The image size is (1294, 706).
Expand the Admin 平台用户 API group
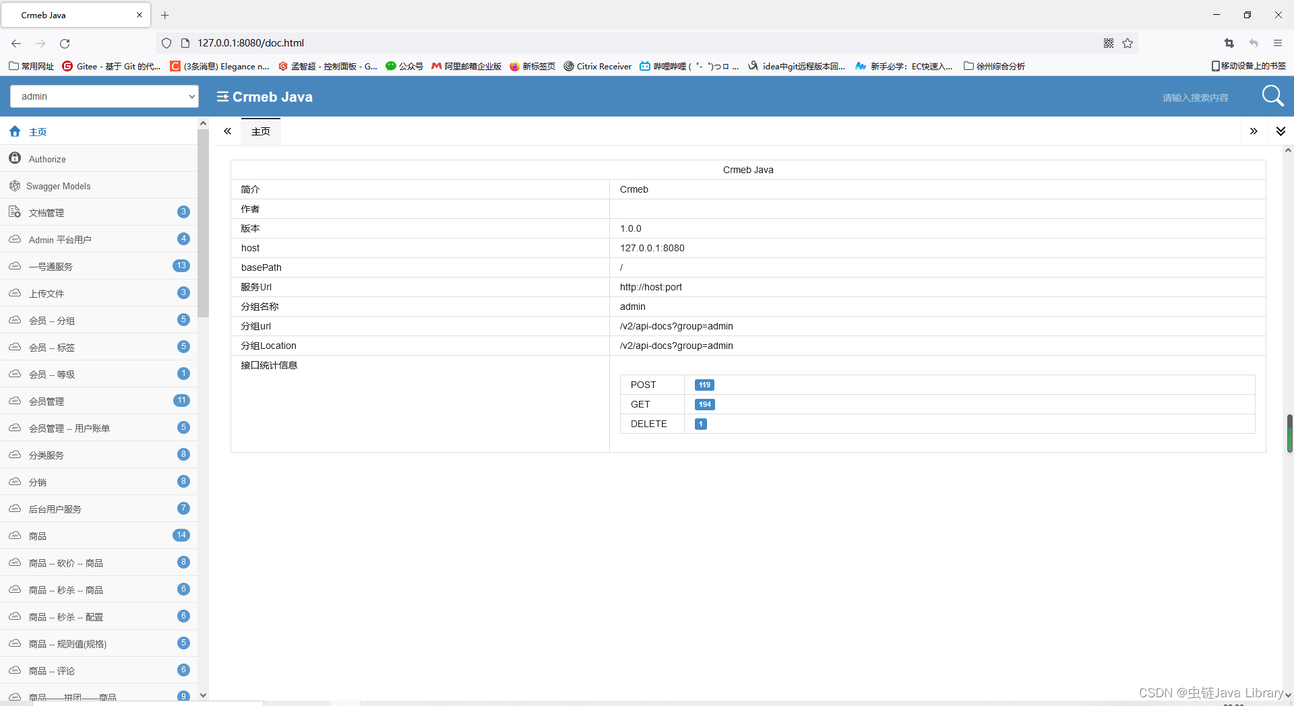coord(98,239)
